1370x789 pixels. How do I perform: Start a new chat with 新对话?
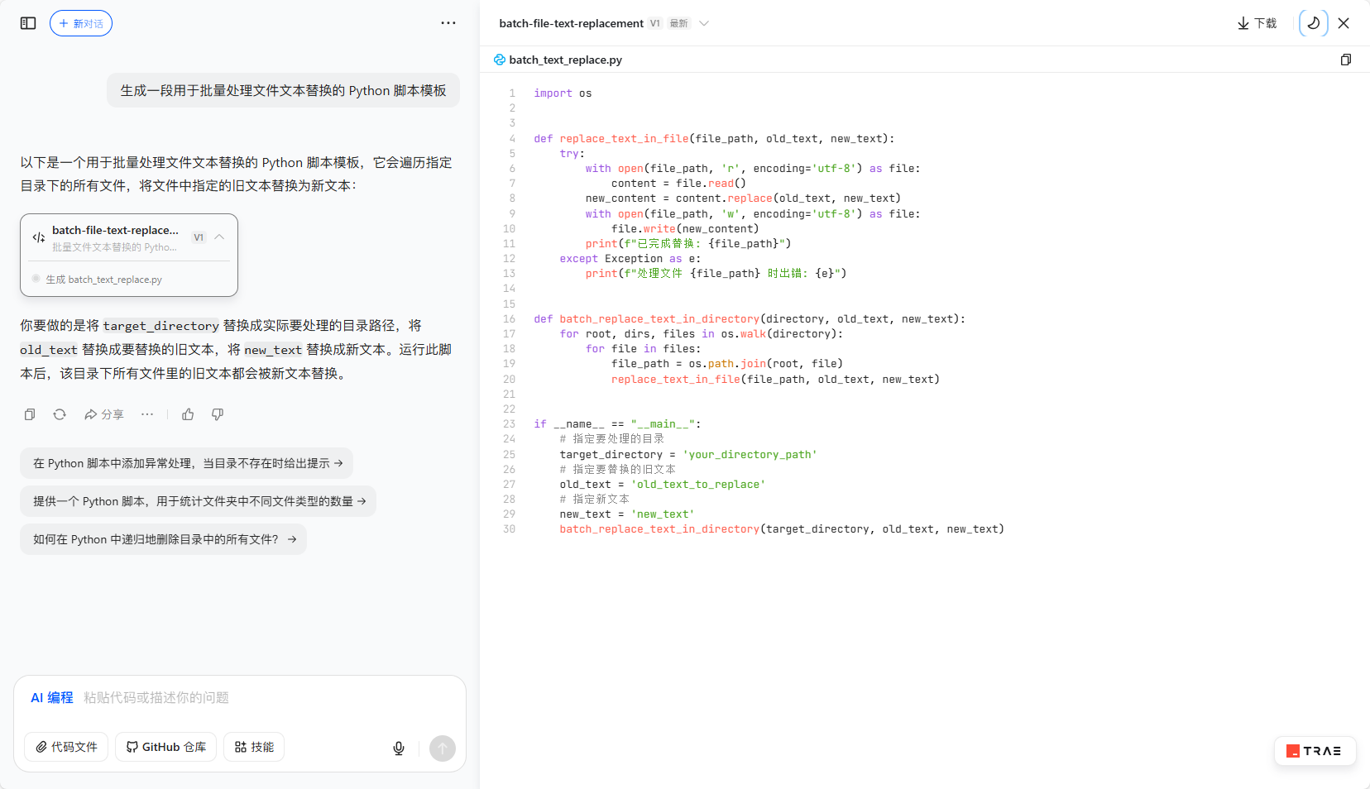(x=80, y=23)
